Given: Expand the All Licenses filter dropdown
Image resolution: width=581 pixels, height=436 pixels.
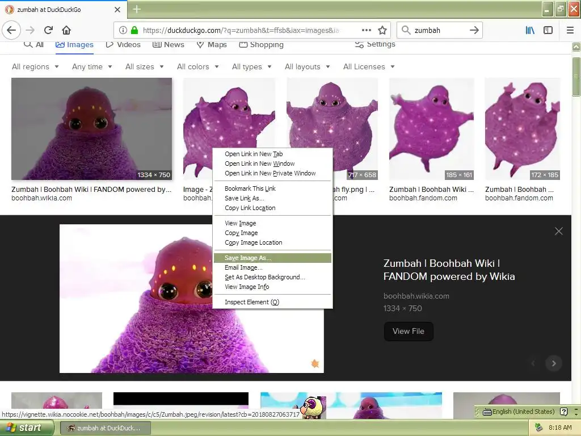Looking at the screenshot, I should pyautogui.click(x=369, y=67).
